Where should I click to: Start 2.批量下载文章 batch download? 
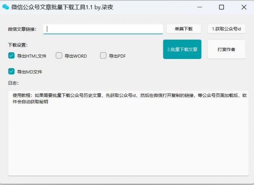[x=182, y=49]
